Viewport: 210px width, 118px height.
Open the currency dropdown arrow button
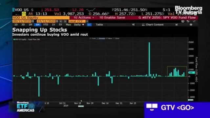click(x=87, y=21)
